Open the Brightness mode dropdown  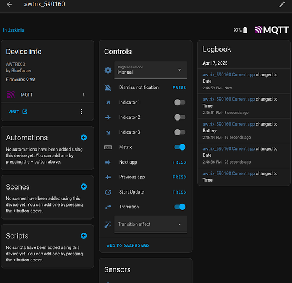pos(151,70)
